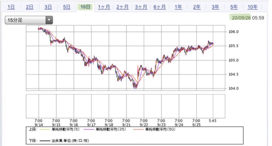Click the 7:00 9/24 time axis label

click(x=179, y=123)
